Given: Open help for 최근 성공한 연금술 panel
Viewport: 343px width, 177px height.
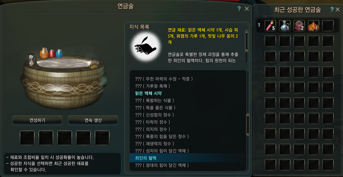Looking at the screenshot, I should [332, 9].
